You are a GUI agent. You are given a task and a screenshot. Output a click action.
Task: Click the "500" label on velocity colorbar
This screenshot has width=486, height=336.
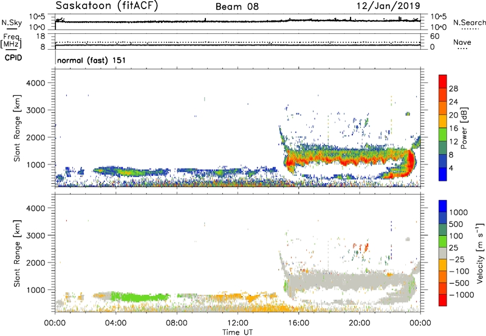[x=456, y=224]
